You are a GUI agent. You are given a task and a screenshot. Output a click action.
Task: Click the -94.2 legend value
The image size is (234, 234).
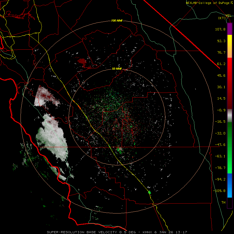click(220, 179)
